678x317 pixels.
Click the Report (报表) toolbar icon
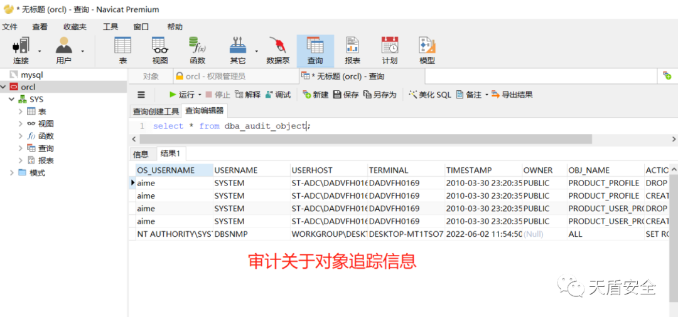(x=352, y=46)
